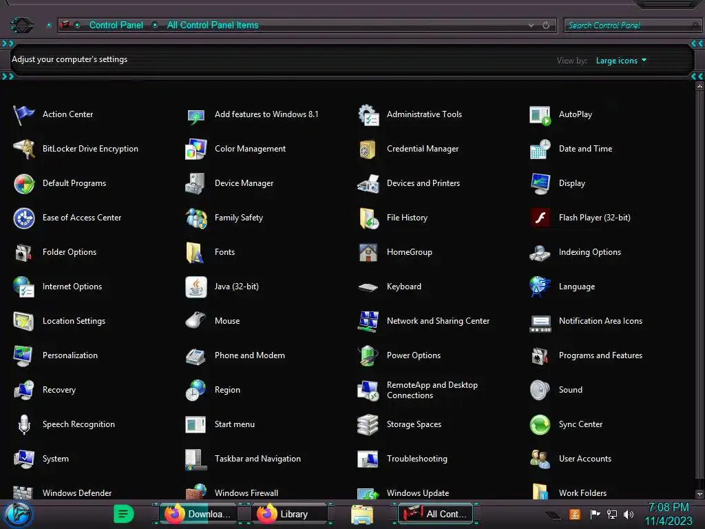The height and width of the screenshot is (529, 705).
Task: Focus the Search Control Panel field
Action: [x=633, y=25]
